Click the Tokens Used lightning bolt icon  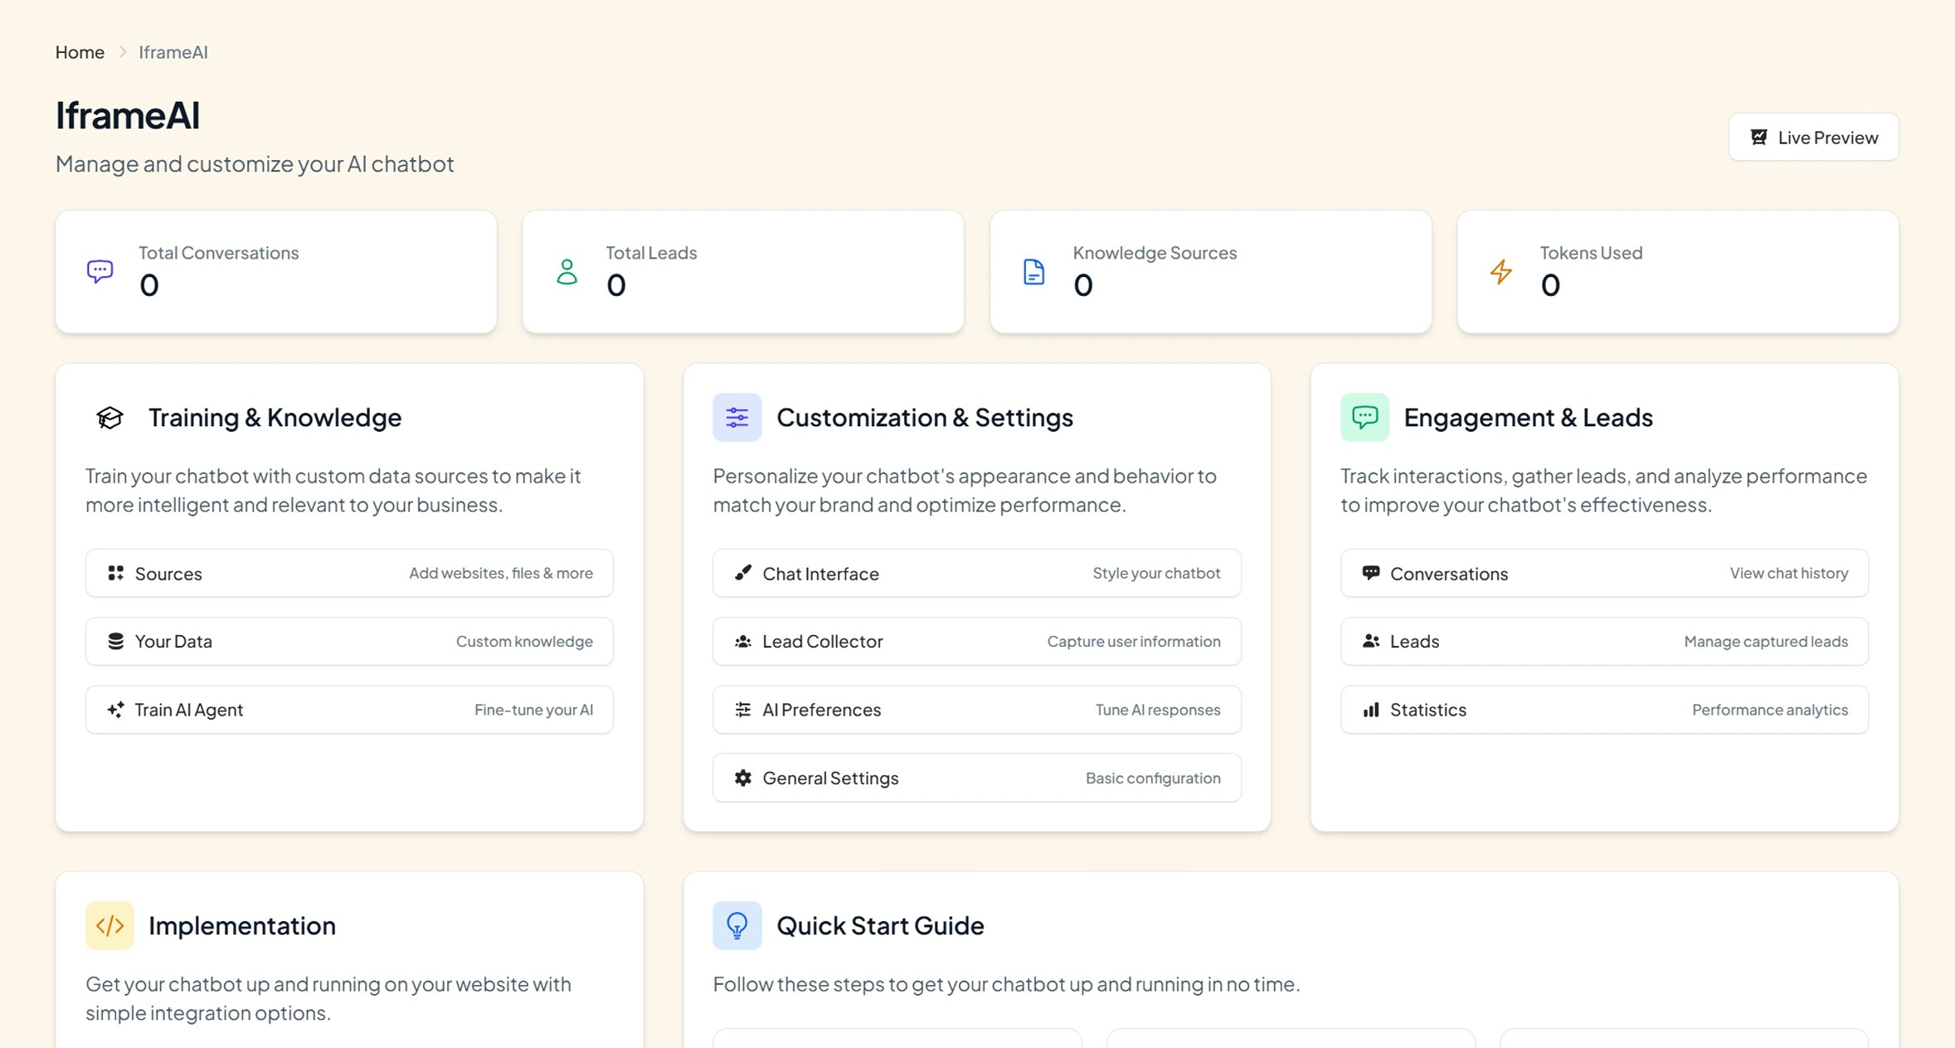pos(1500,271)
